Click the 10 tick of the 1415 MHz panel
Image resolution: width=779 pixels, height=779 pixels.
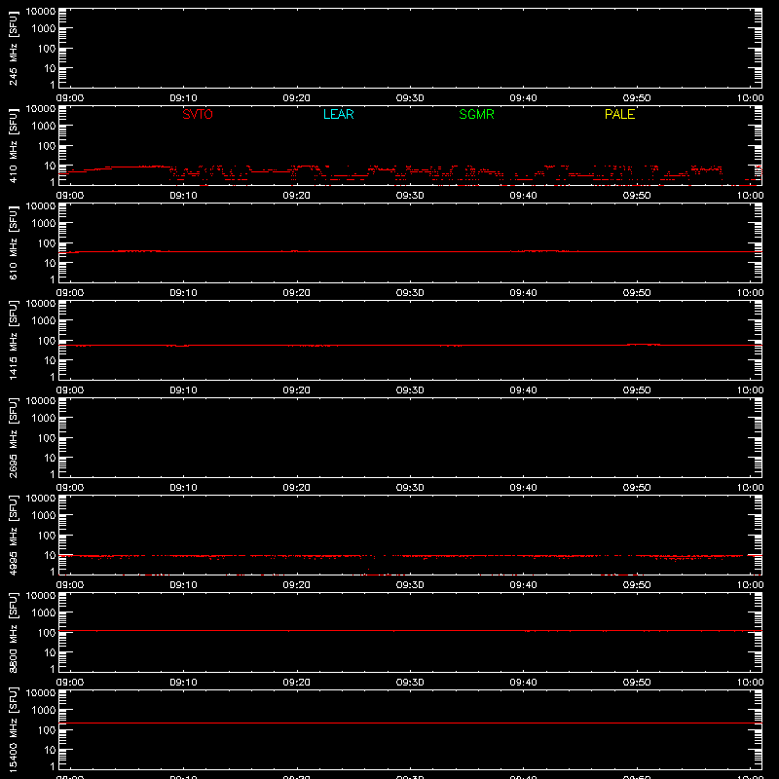point(50,360)
